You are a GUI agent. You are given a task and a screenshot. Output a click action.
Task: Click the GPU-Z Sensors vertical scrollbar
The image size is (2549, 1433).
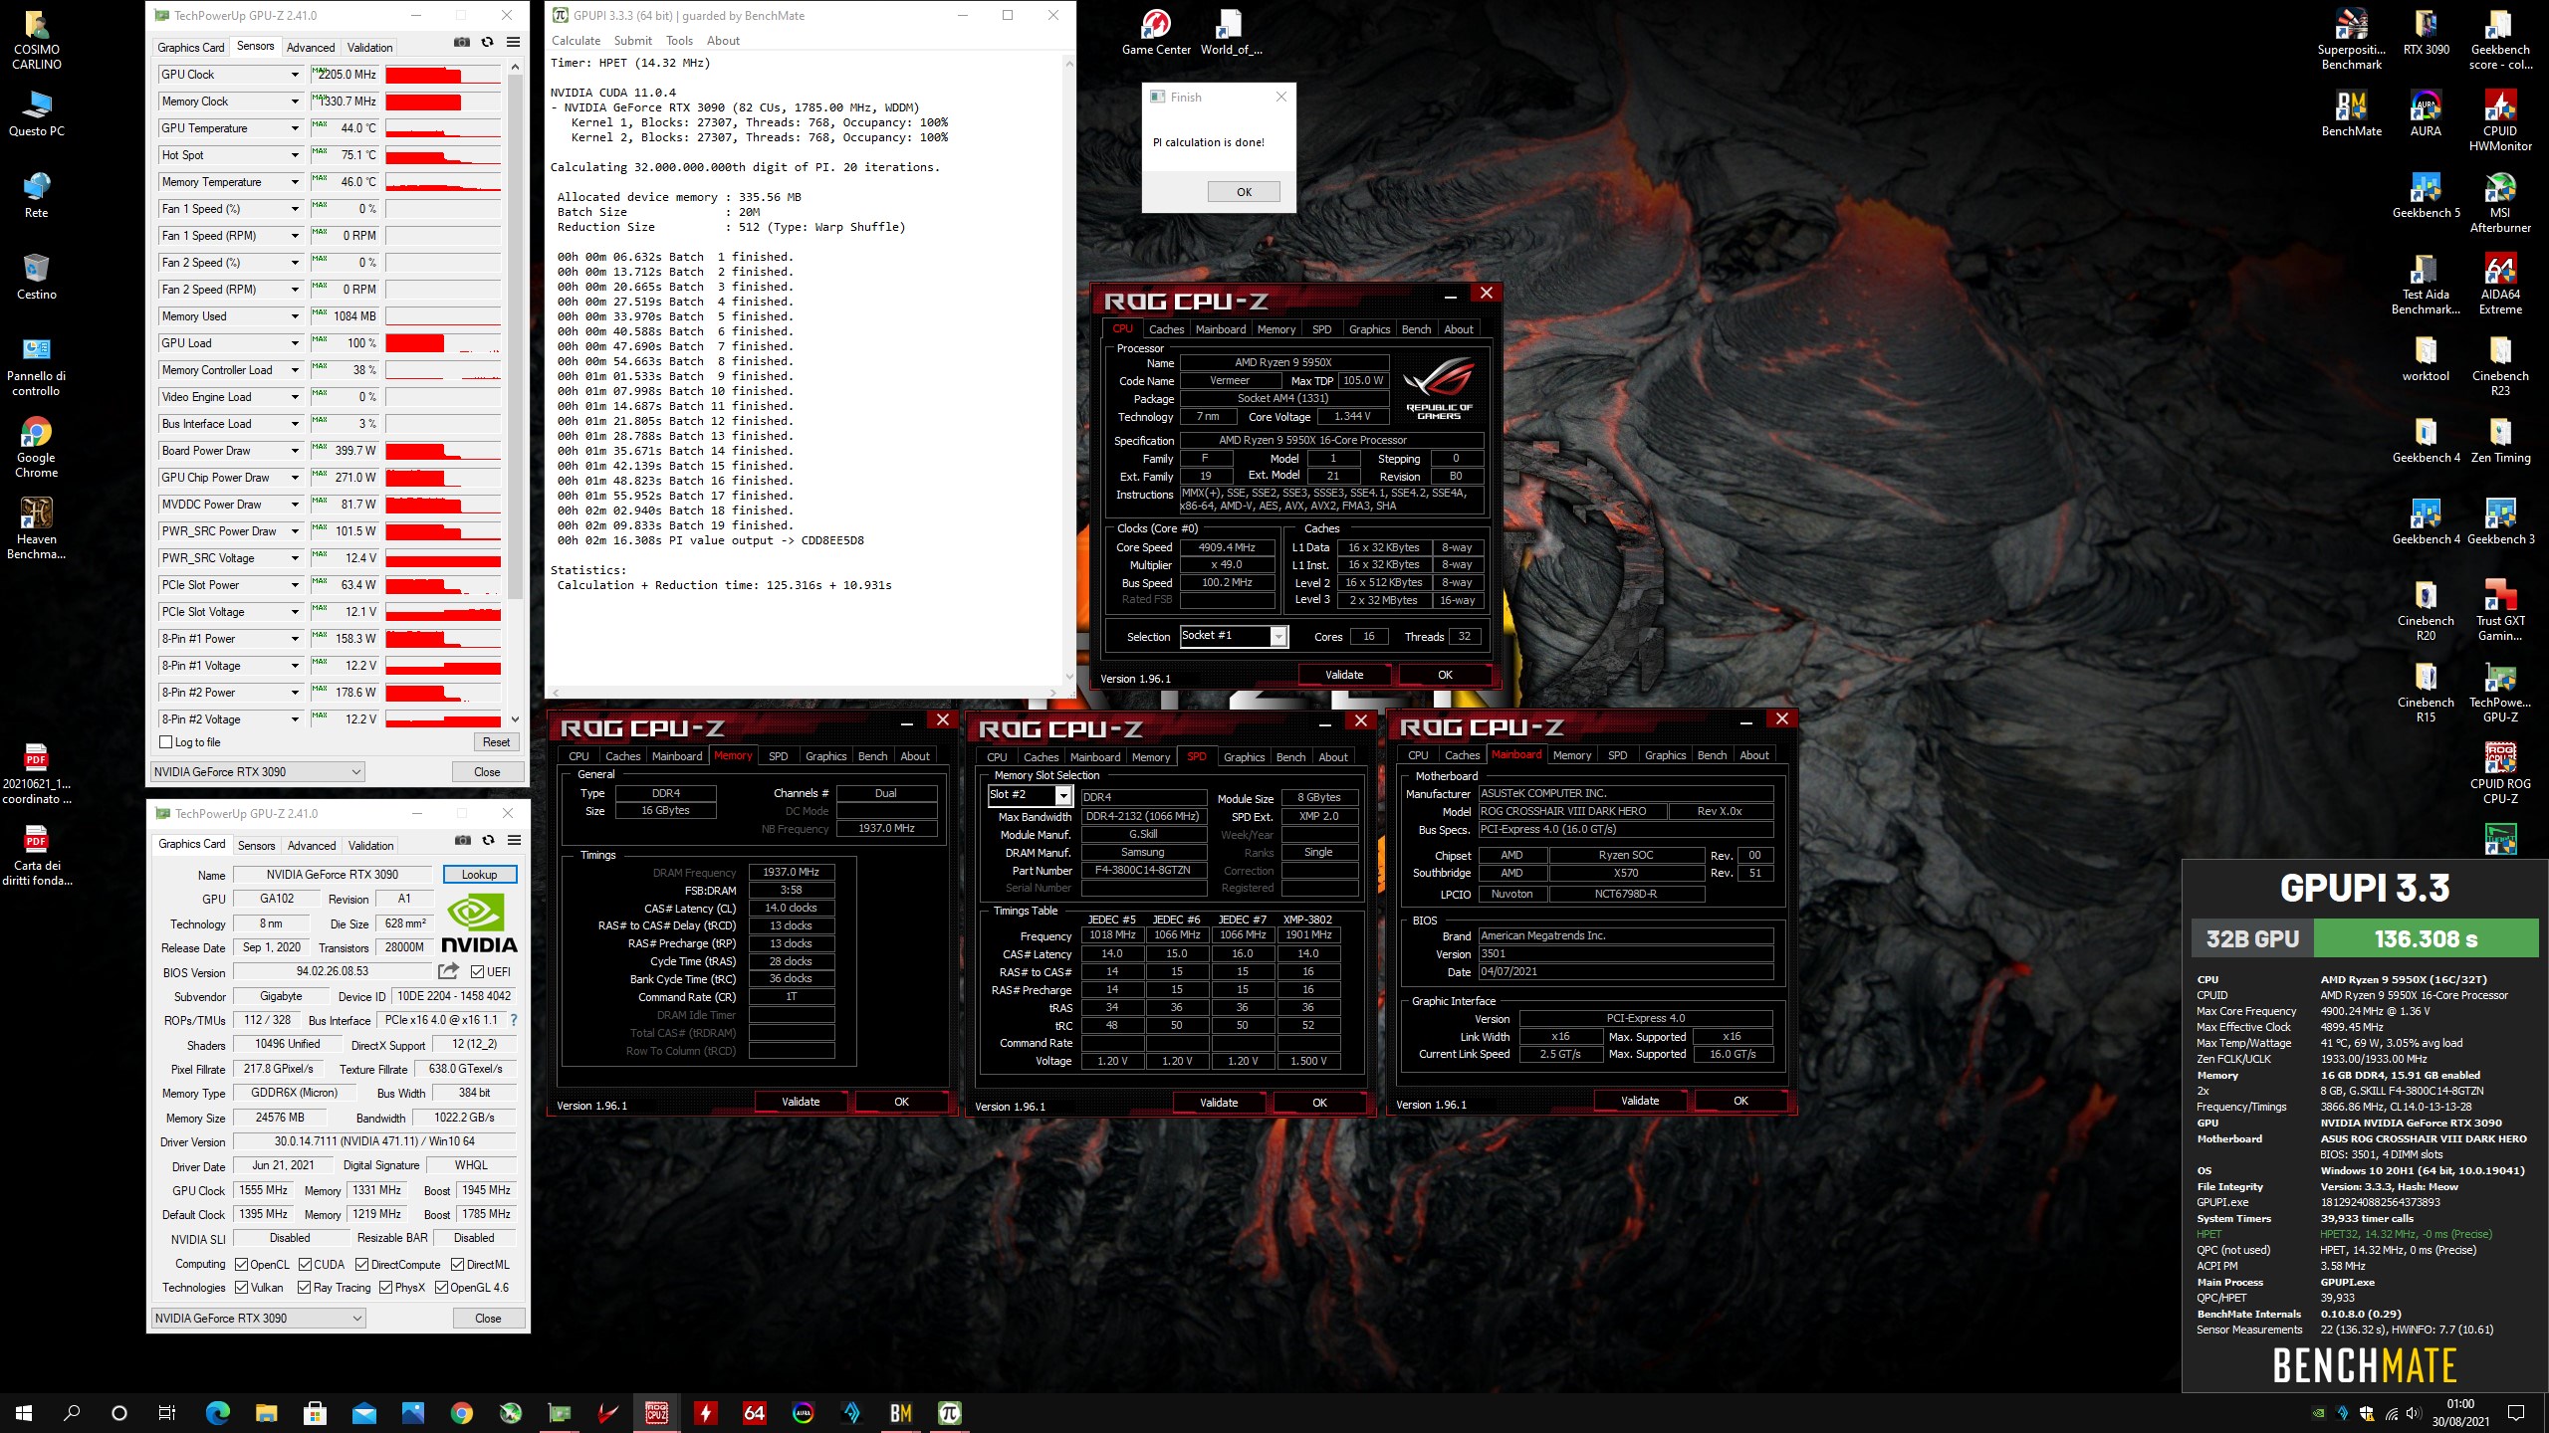pyautogui.click(x=515, y=393)
